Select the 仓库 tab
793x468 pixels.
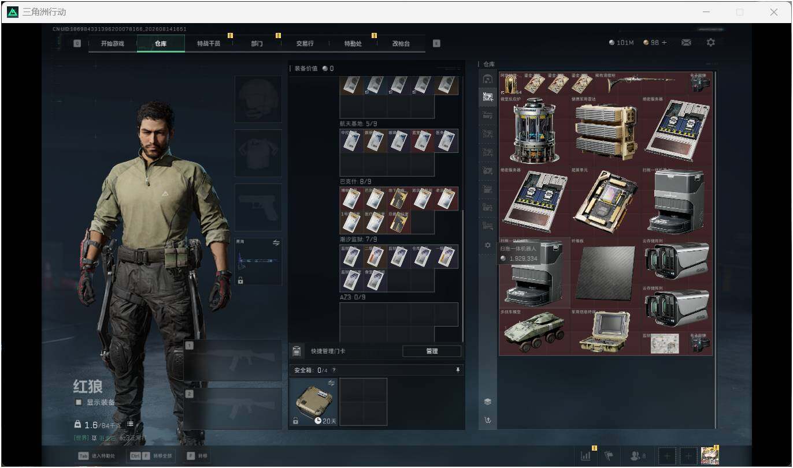pyautogui.click(x=161, y=43)
